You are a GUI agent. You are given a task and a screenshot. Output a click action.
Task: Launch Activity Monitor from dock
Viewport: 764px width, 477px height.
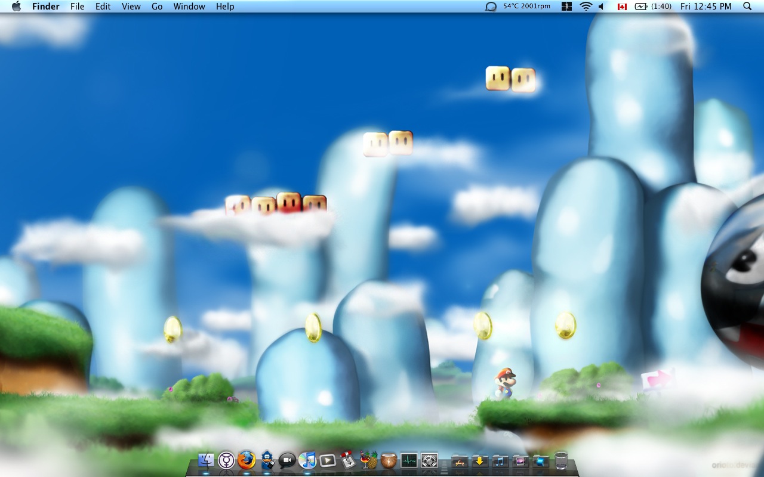point(409,460)
